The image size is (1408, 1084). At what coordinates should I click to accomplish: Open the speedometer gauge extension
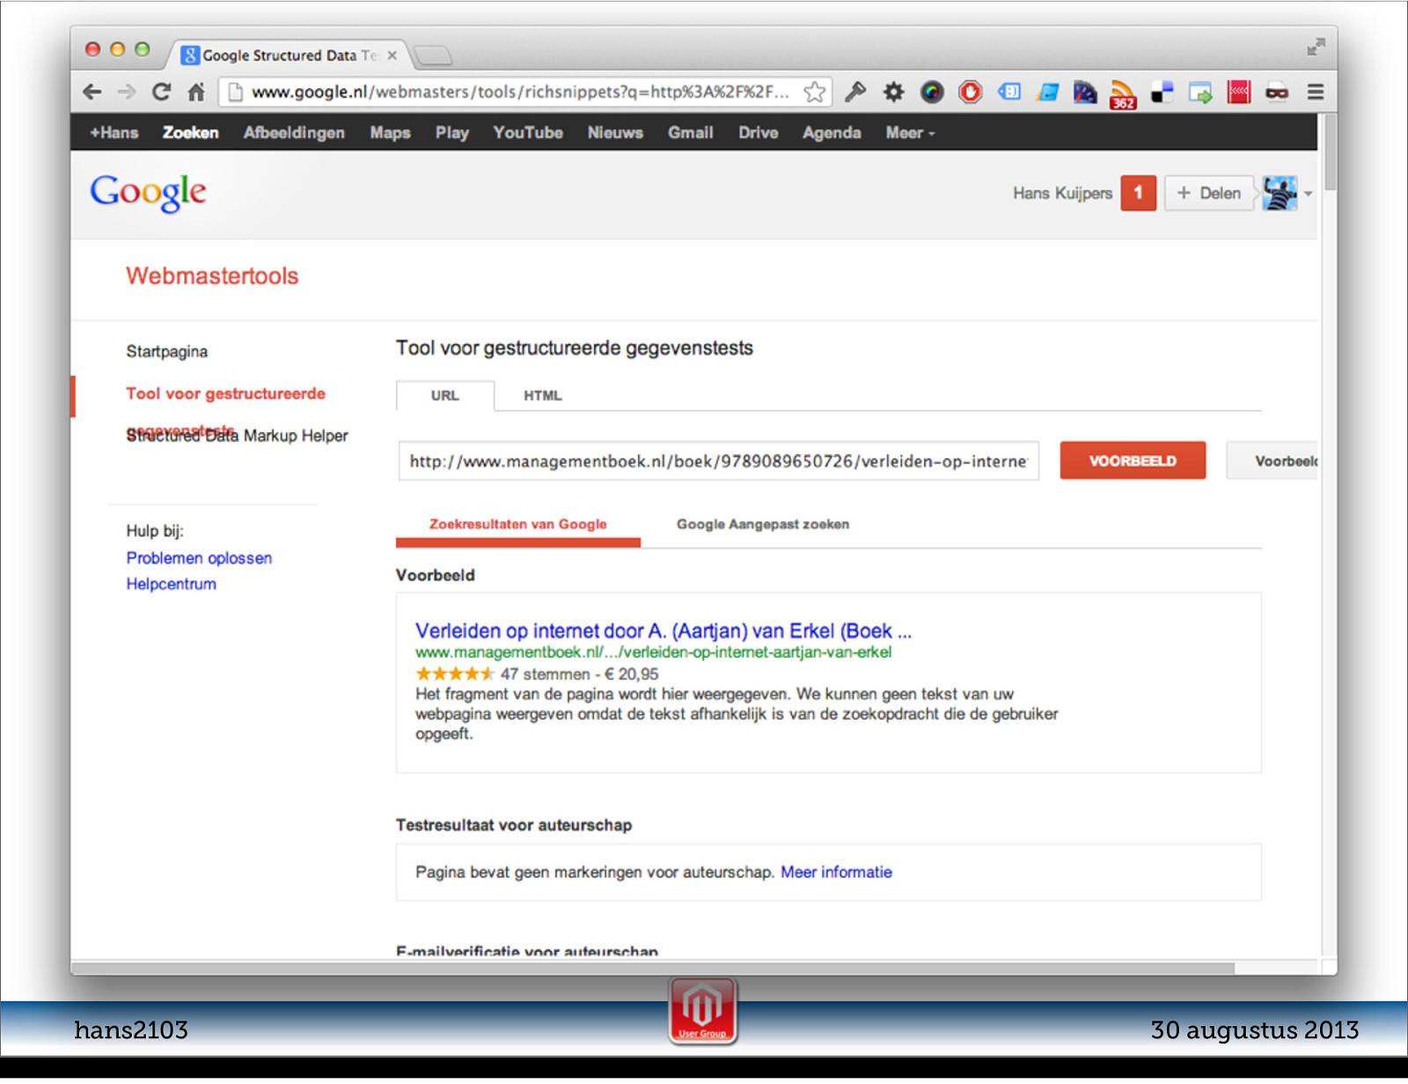(x=1085, y=92)
